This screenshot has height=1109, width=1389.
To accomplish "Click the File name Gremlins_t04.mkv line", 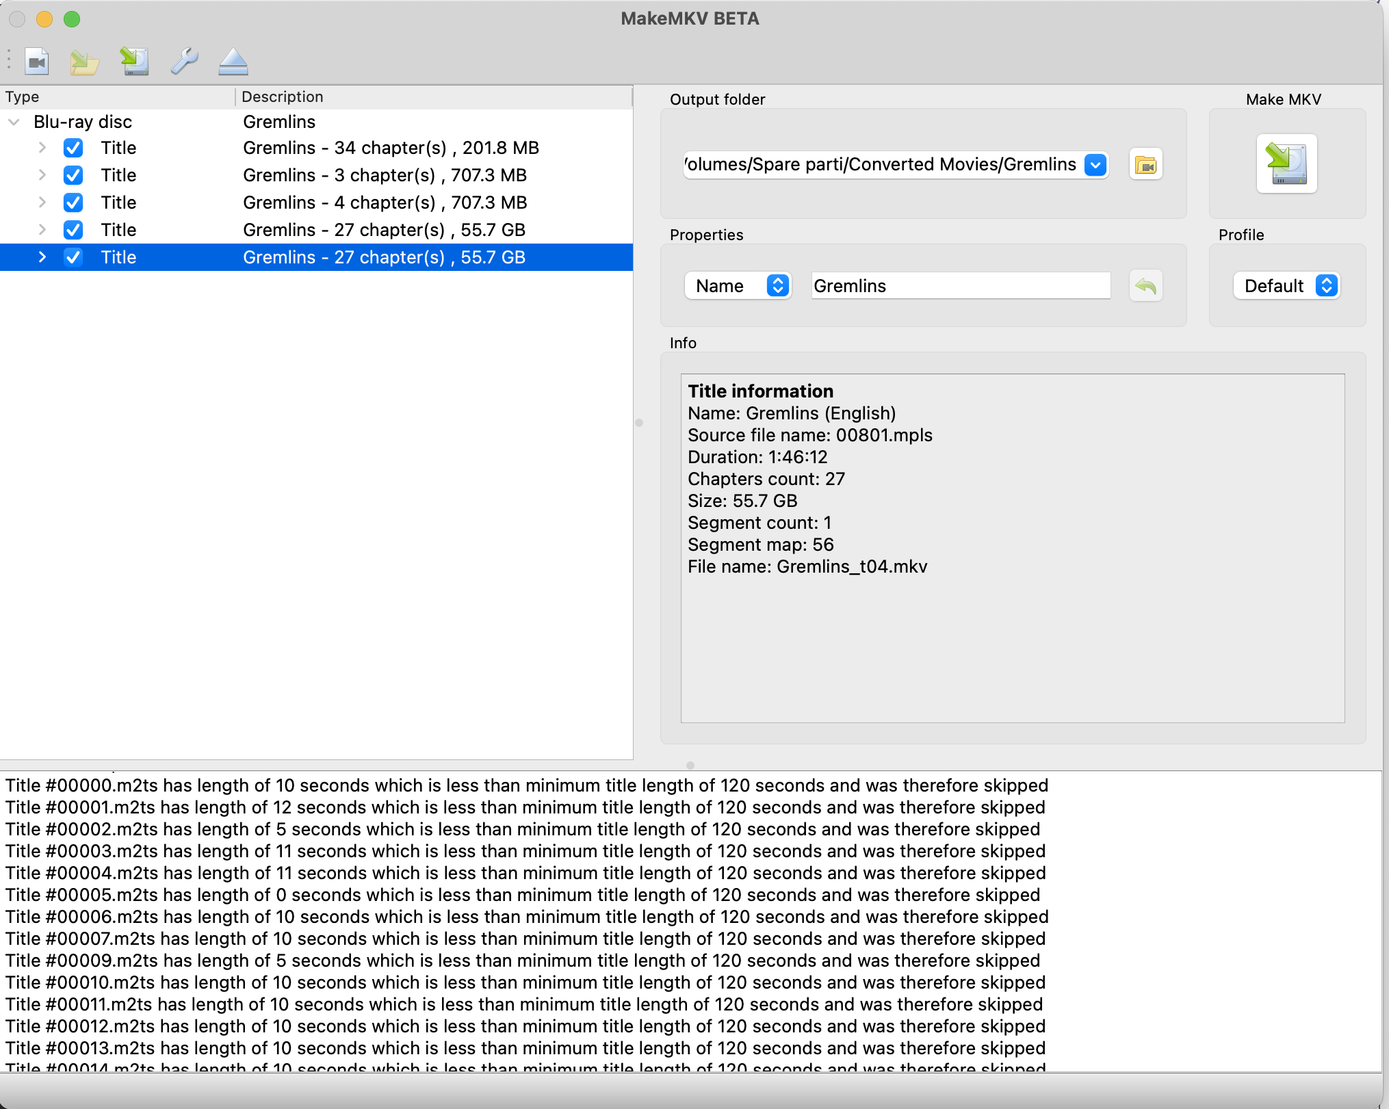I will coord(807,566).
